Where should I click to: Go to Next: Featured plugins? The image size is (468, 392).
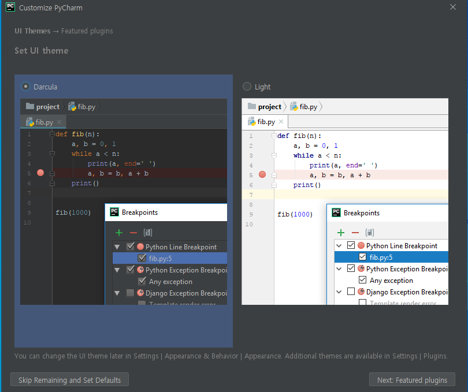point(412,379)
